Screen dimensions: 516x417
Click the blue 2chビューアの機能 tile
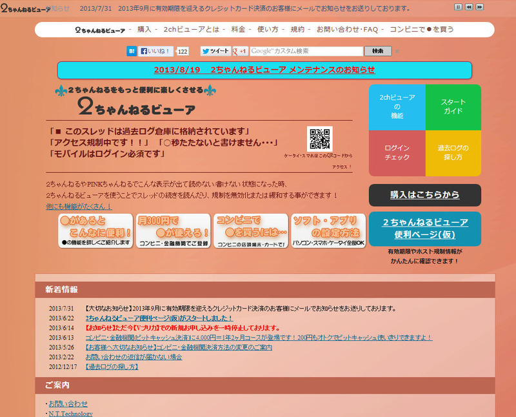coord(397,107)
